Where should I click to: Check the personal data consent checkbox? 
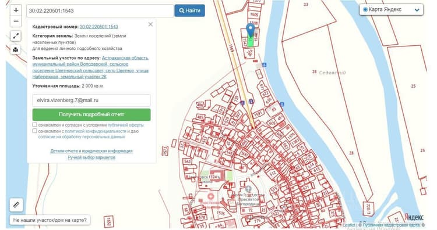pos(34,131)
